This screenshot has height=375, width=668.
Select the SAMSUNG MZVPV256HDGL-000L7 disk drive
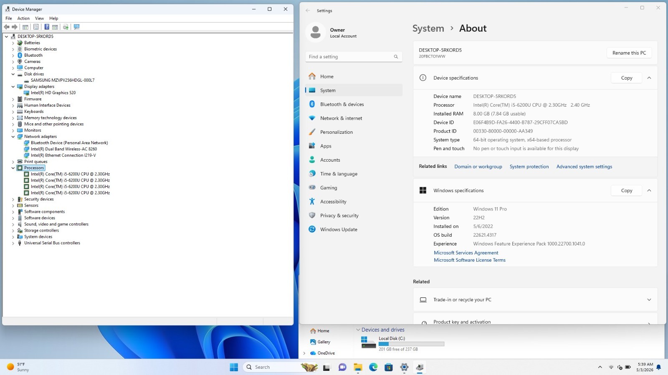pos(63,80)
